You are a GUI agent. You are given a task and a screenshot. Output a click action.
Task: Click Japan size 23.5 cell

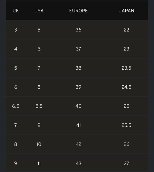click(x=126, y=68)
